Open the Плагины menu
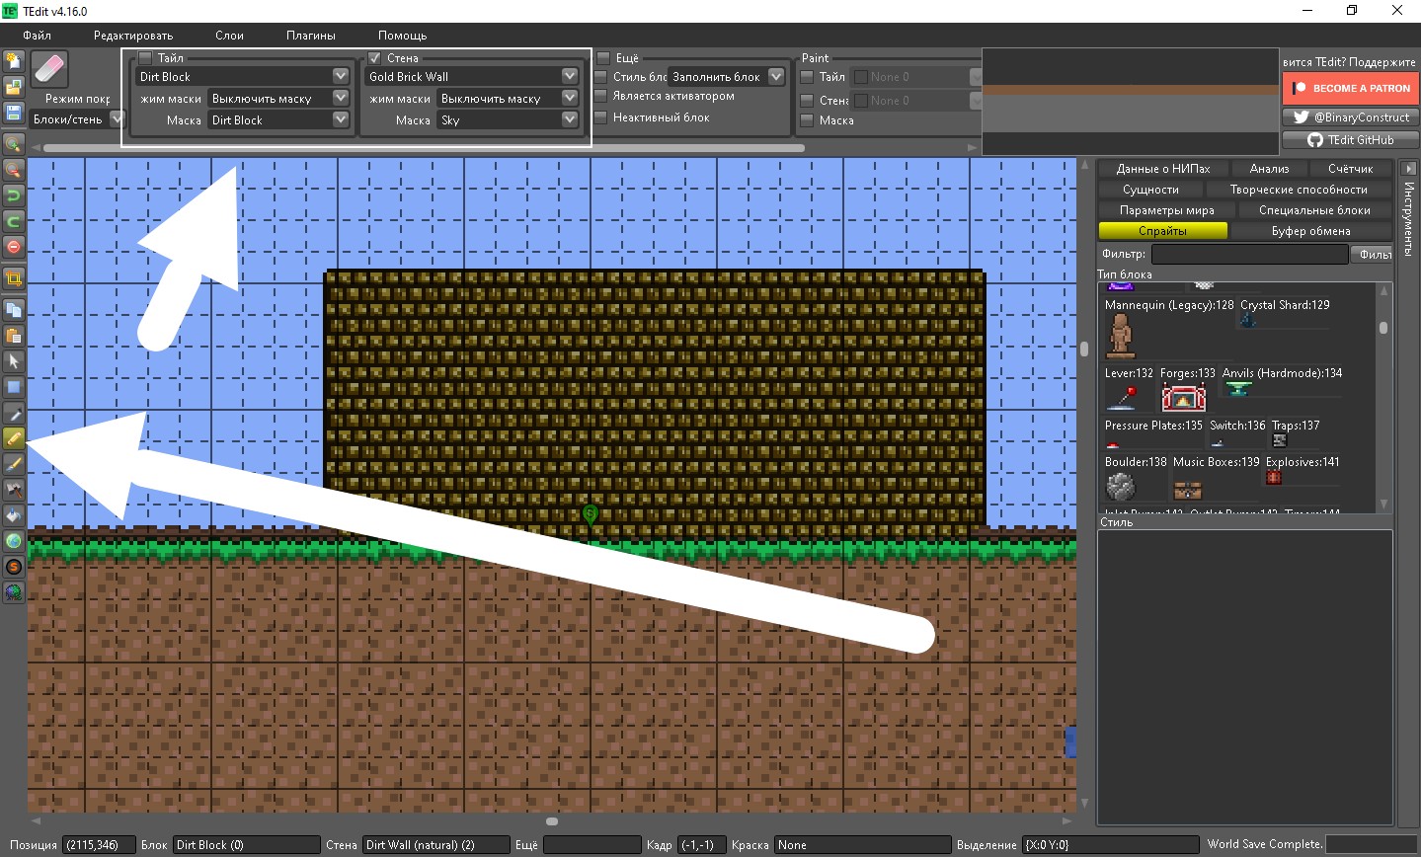 click(x=311, y=36)
